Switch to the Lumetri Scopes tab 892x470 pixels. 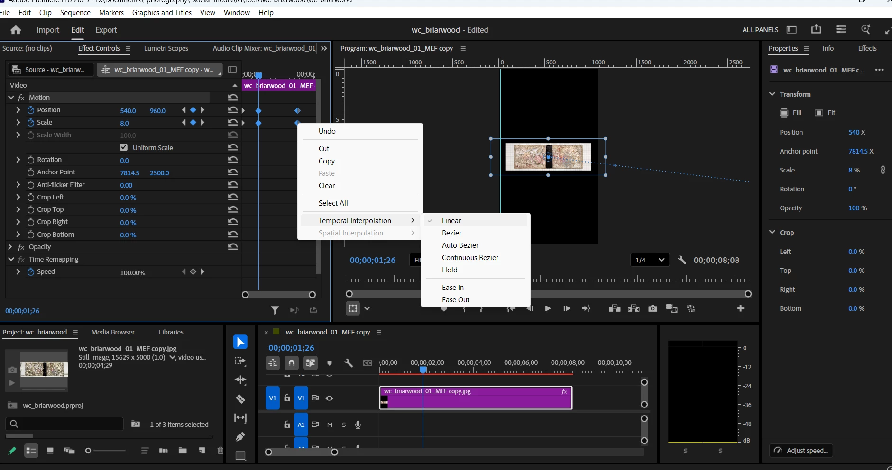[x=166, y=48]
